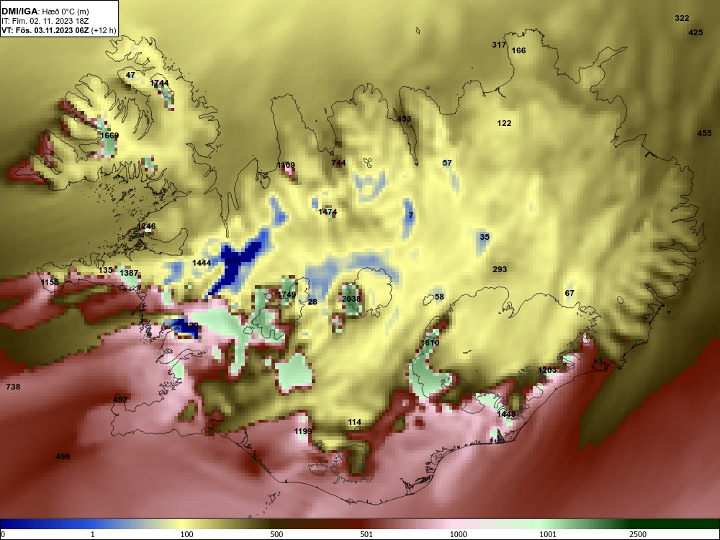Select the legend tick label 1
Image resolution: width=720 pixels, height=540 pixels.
92,534
